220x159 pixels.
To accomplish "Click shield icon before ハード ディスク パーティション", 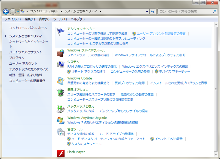I will [69, 139].
